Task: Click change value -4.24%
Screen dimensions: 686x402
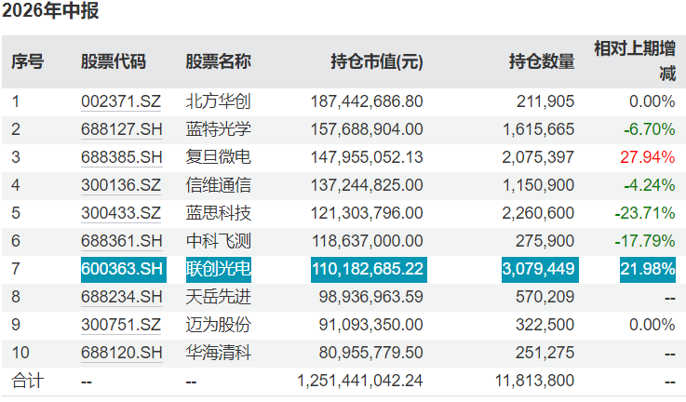Action: coord(650,185)
